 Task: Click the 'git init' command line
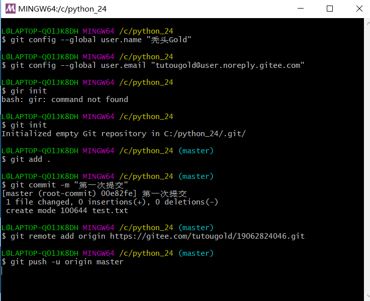pos(24,125)
